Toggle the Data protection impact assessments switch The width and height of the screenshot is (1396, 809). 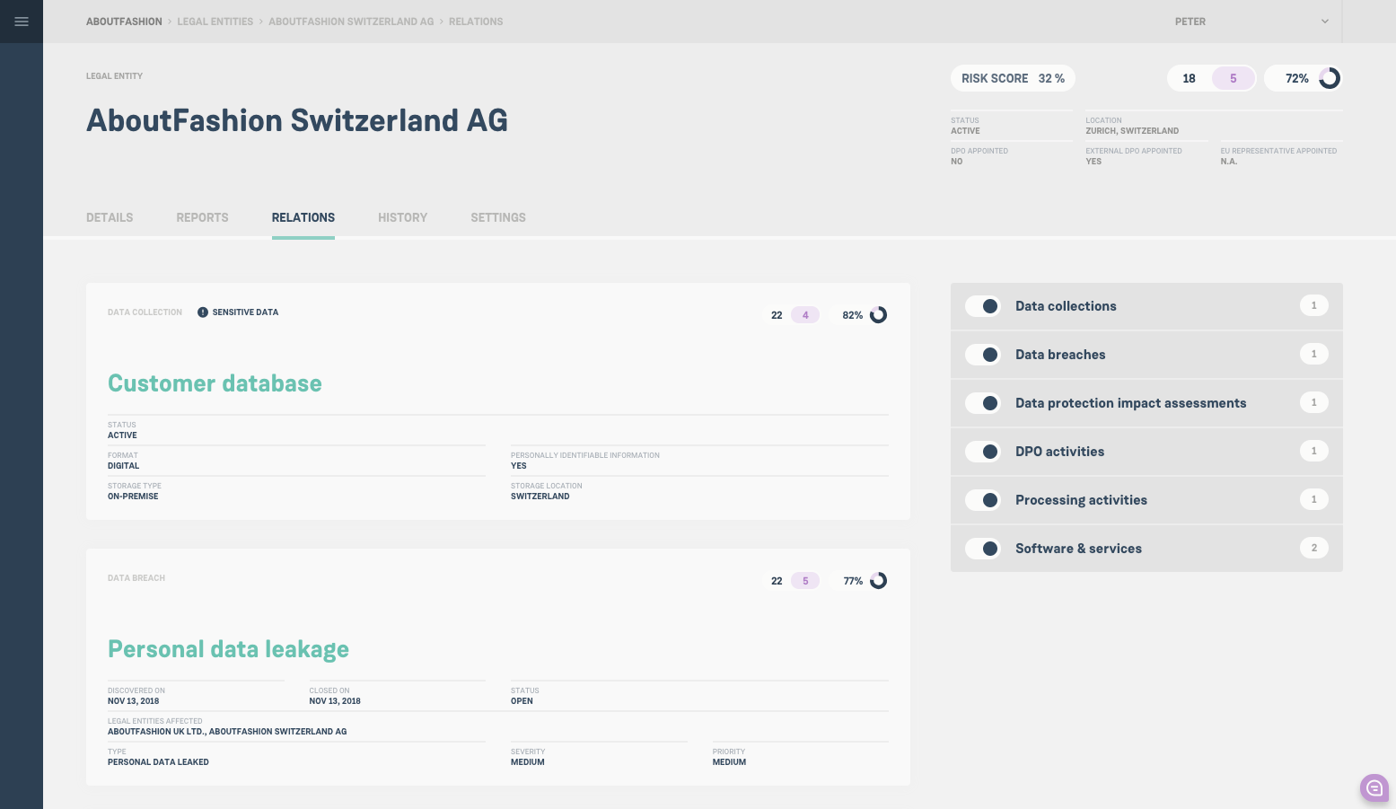tap(983, 403)
